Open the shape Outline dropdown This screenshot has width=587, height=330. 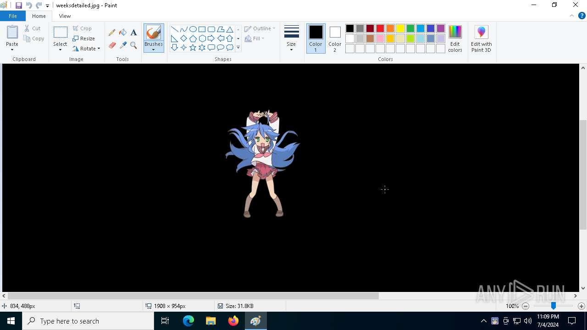coord(260,28)
